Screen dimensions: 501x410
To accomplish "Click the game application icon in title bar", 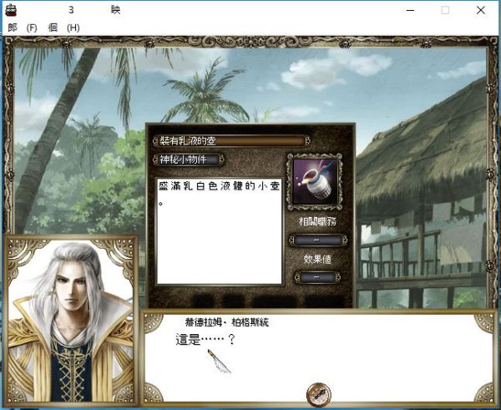I will [11, 10].
